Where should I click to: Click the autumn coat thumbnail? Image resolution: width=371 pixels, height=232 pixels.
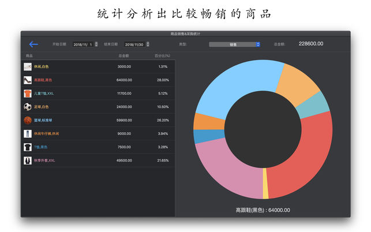pyautogui.click(x=28, y=160)
